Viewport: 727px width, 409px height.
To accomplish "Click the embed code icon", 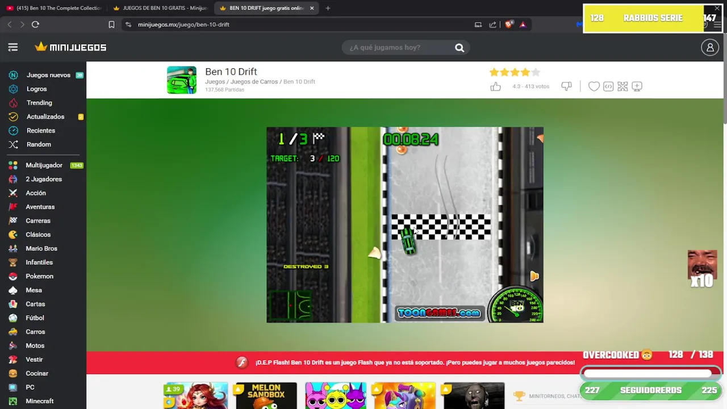I will (608, 86).
